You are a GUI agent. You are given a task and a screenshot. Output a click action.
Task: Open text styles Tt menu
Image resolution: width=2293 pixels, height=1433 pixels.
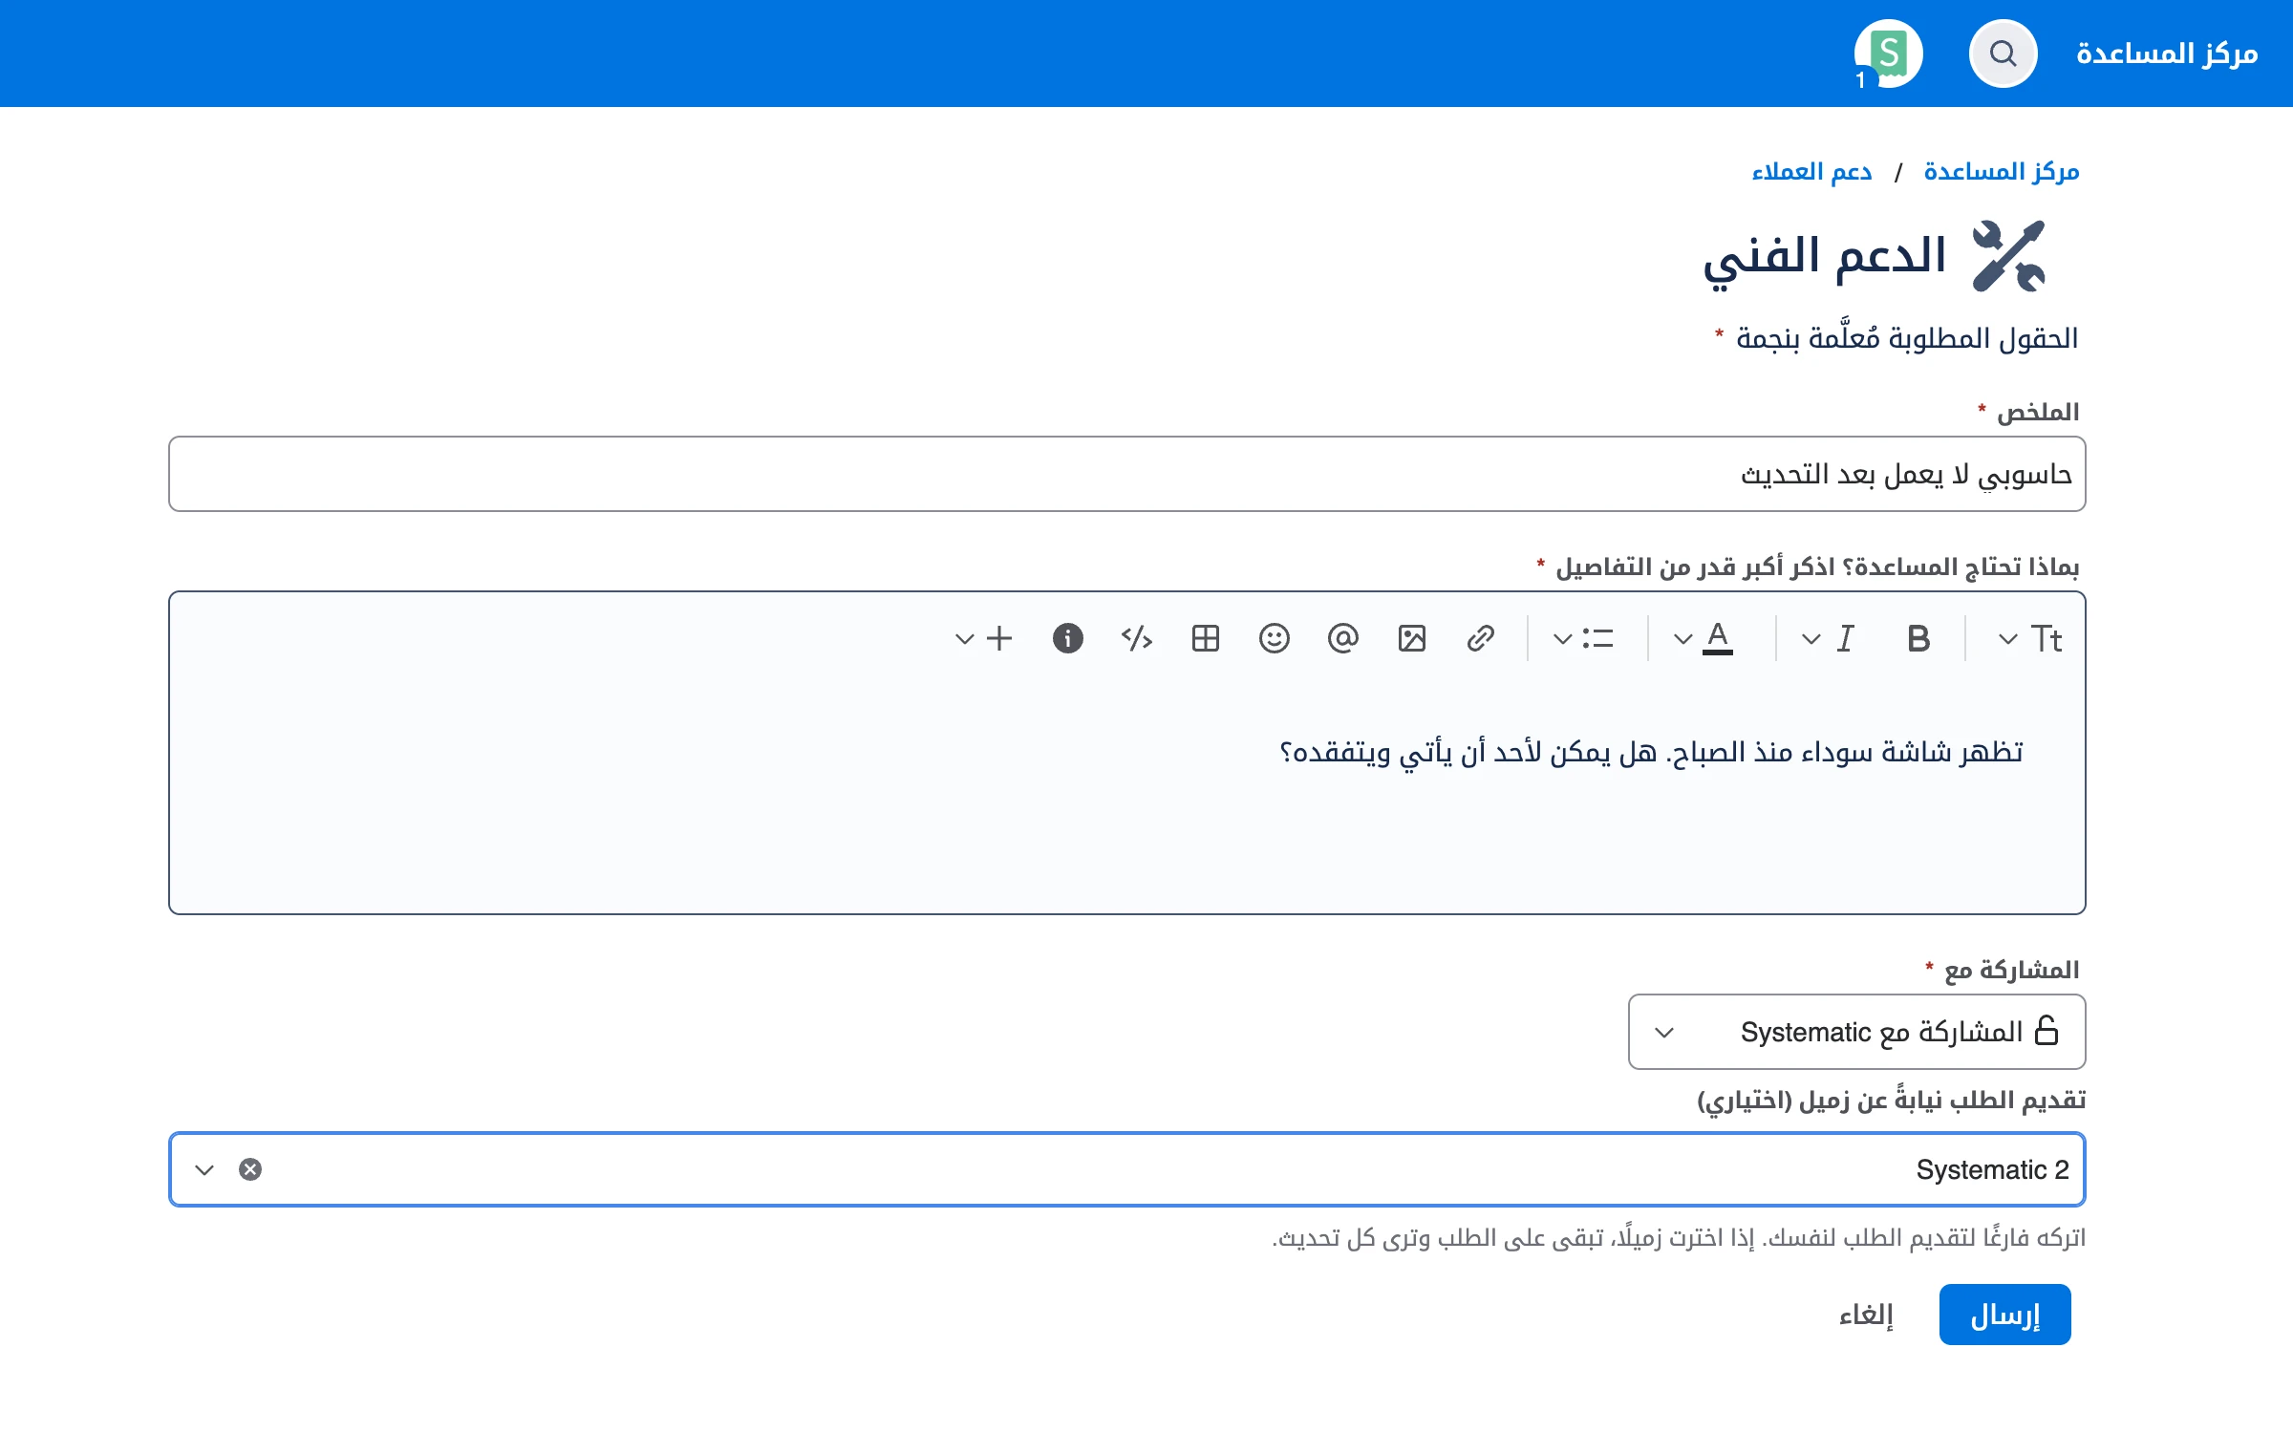click(2046, 638)
